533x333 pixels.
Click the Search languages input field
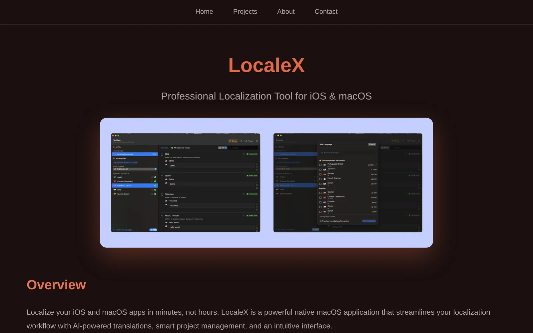point(348,153)
